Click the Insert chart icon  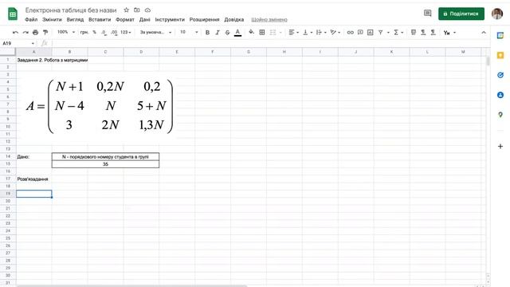click(370, 32)
